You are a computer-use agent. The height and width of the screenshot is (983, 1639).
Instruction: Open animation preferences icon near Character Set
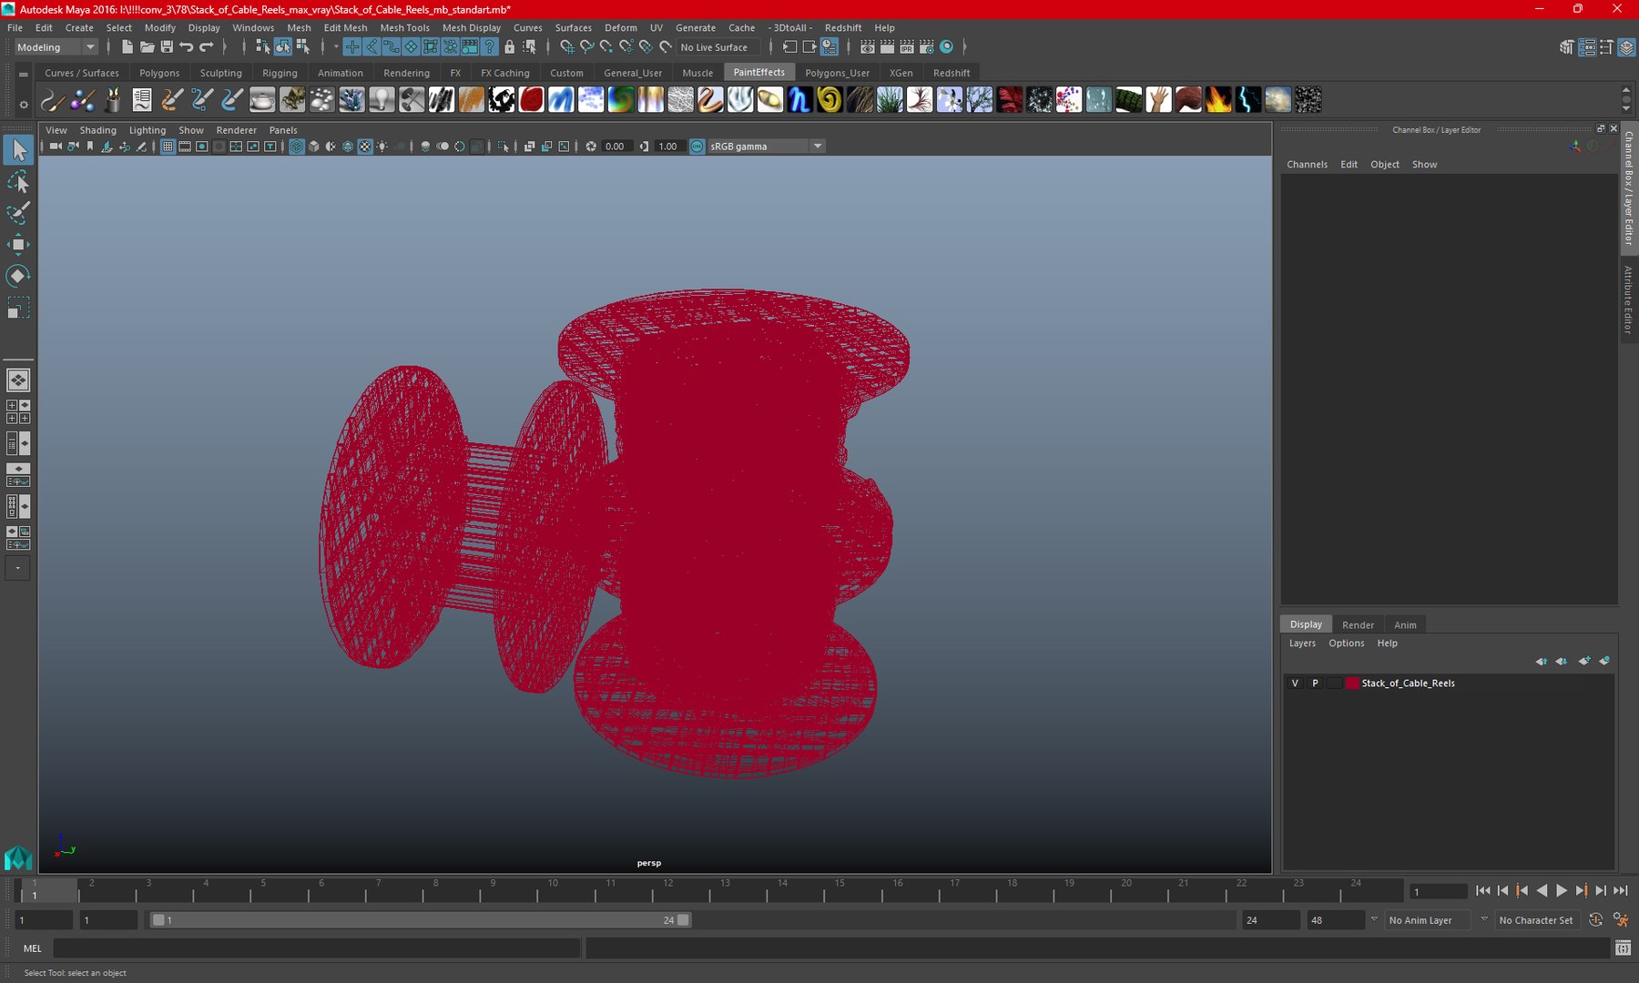1621,920
